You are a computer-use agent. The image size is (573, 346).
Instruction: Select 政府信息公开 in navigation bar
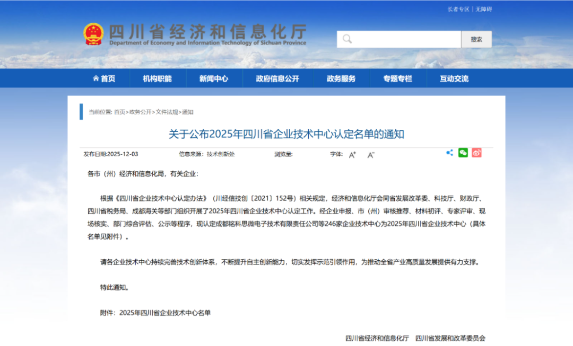pos(277,78)
